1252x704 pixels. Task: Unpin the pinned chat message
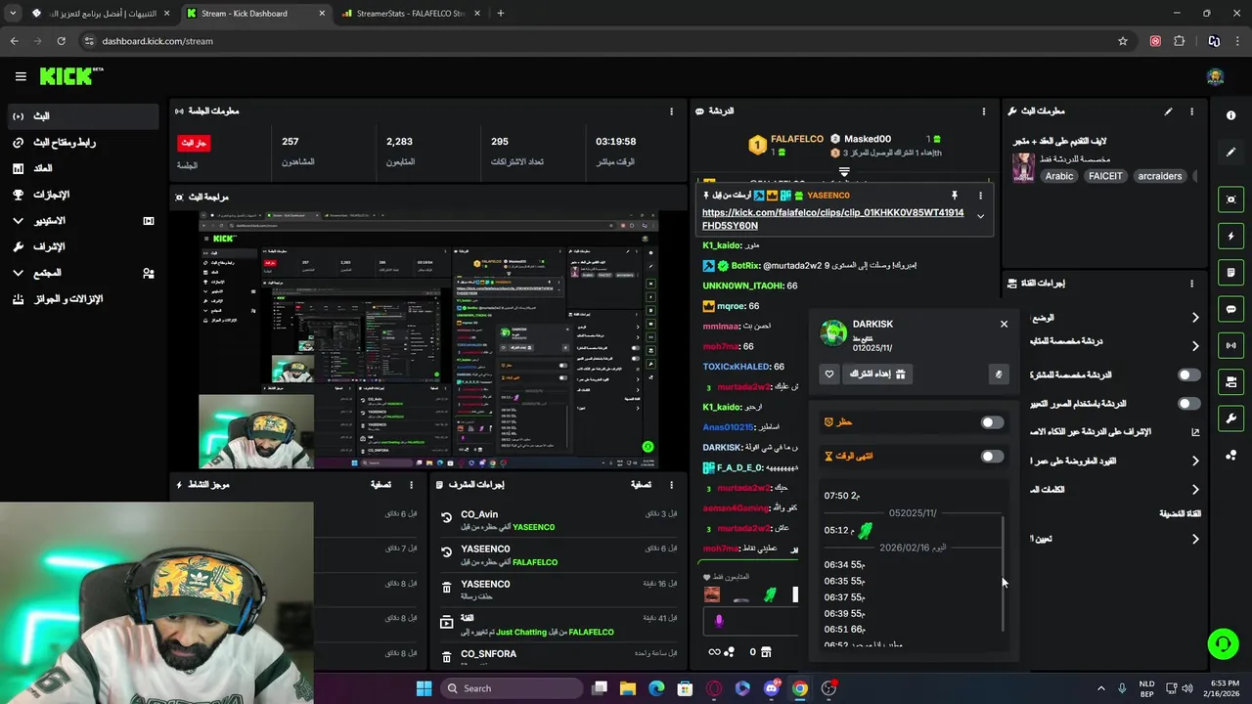coord(955,196)
